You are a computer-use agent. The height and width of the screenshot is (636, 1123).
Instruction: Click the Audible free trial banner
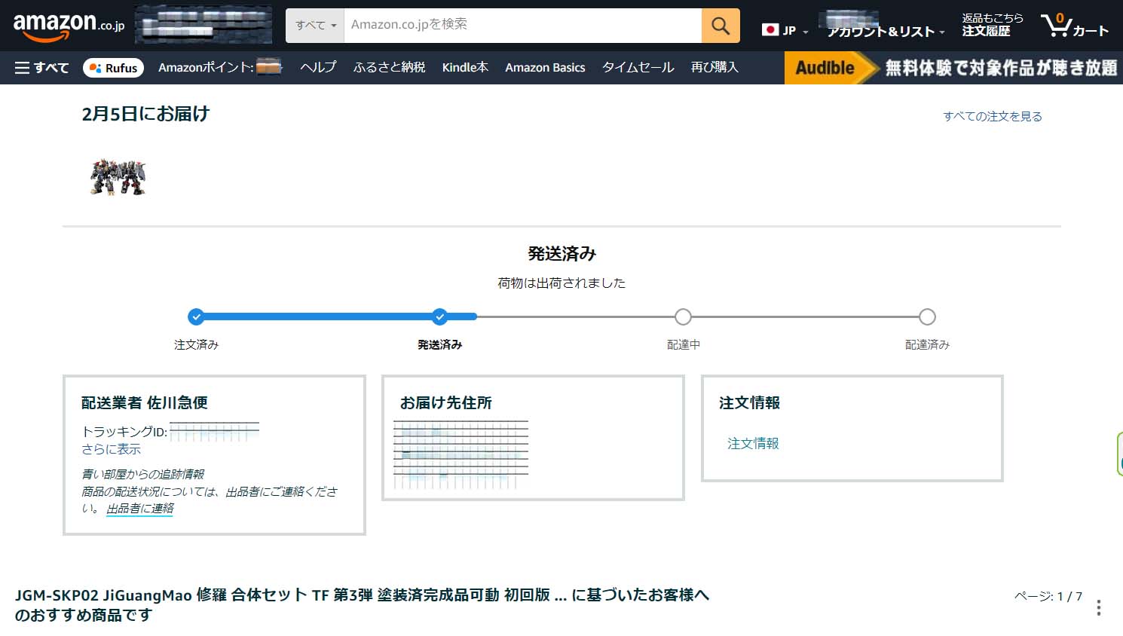(x=953, y=68)
